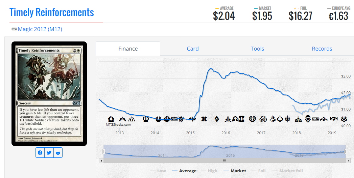Click the Dragon's Maze set icon

click(x=132, y=119)
